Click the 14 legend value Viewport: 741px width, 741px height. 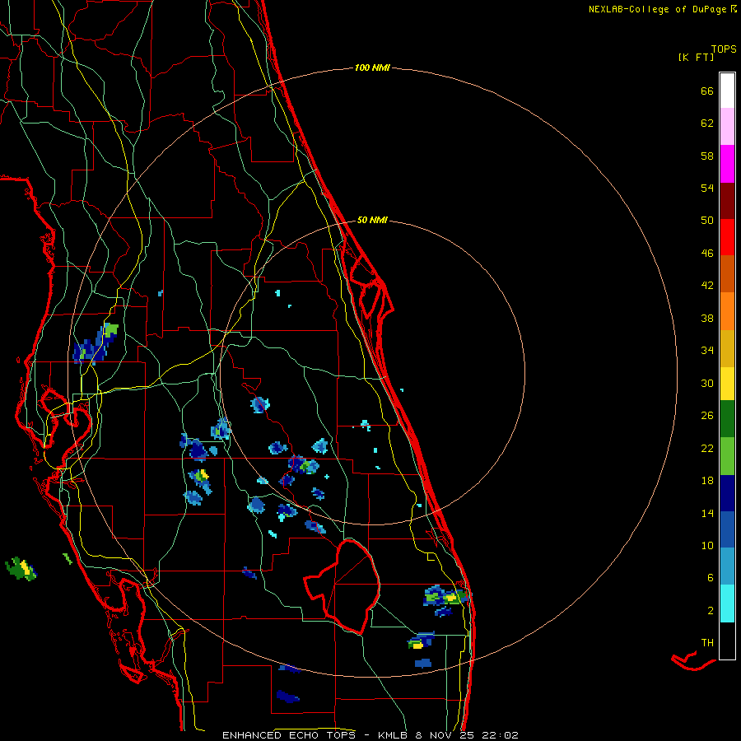(707, 513)
